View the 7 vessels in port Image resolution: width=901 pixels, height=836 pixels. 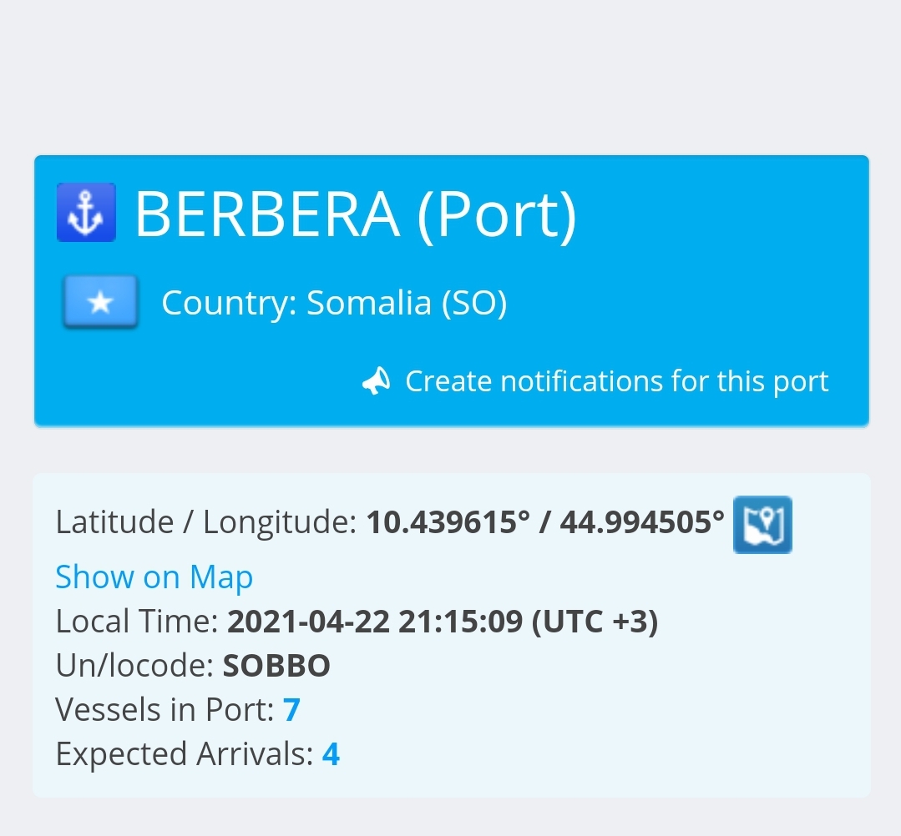[x=291, y=710]
